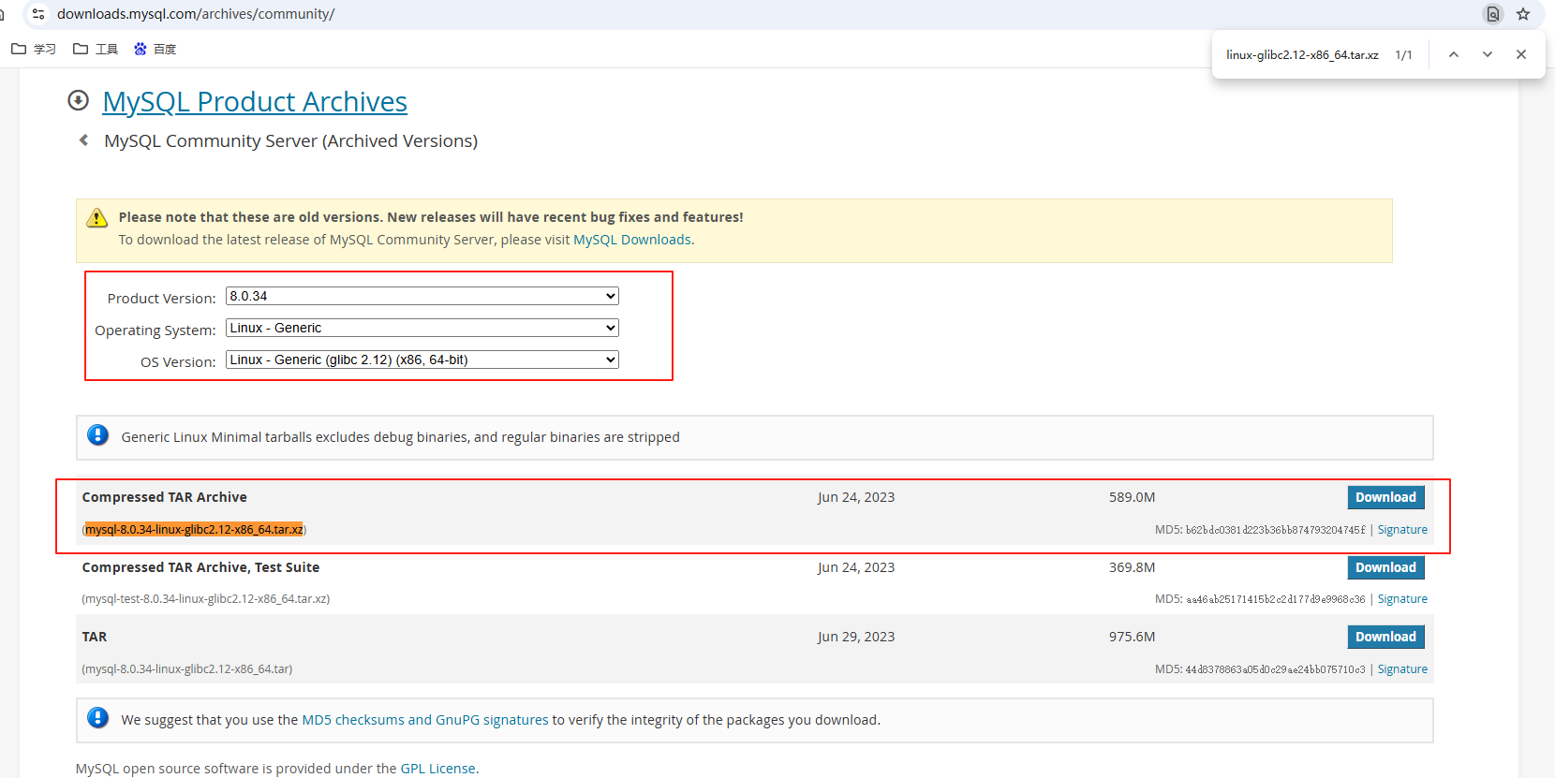Download the 975.6M TAR file
The image size is (1555, 778).
(x=1385, y=637)
